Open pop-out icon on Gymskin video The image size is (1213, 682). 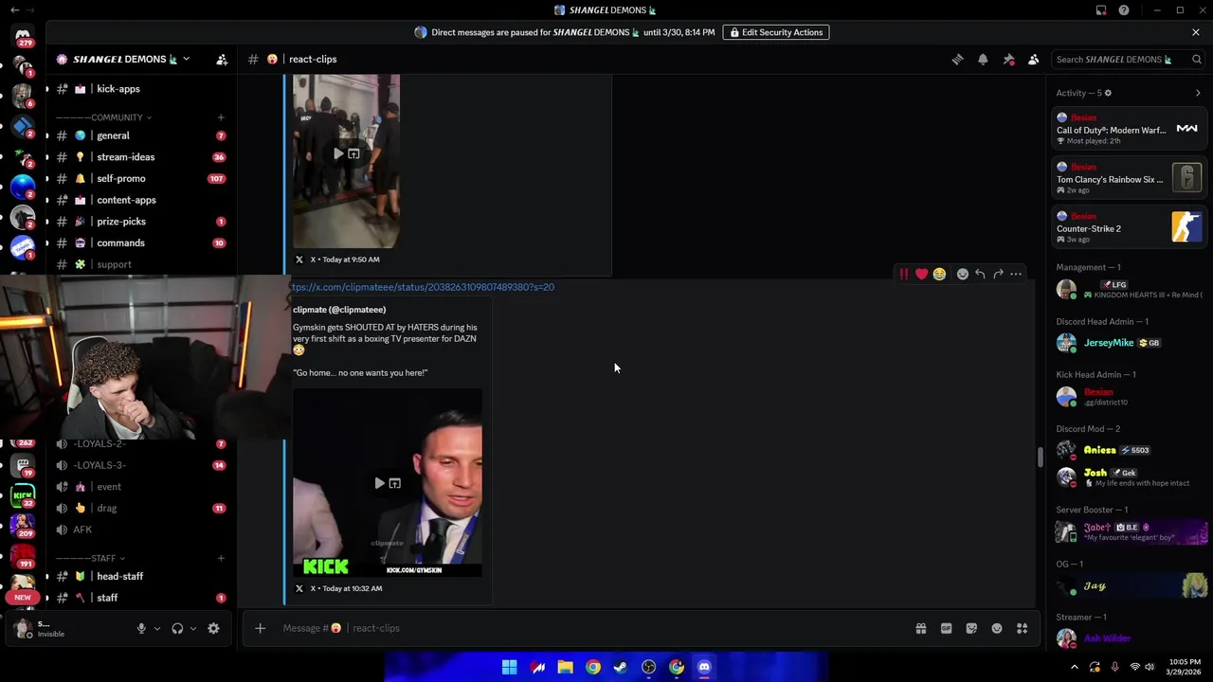(x=395, y=483)
